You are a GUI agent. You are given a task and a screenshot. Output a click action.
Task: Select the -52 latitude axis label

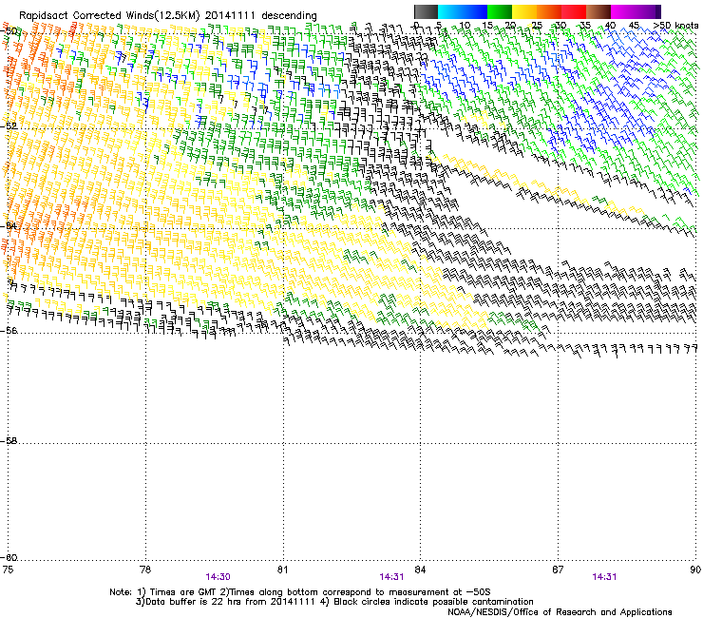point(9,126)
